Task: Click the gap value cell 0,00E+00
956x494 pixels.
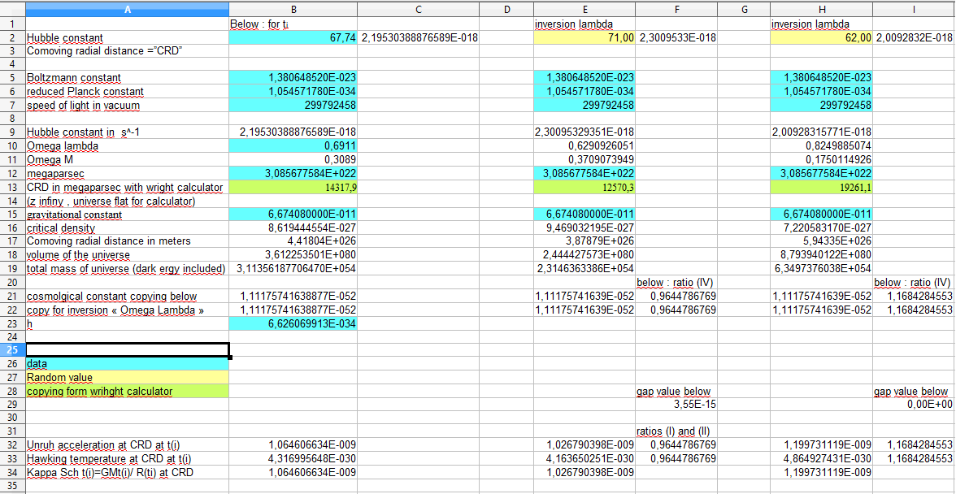Action: coord(914,405)
